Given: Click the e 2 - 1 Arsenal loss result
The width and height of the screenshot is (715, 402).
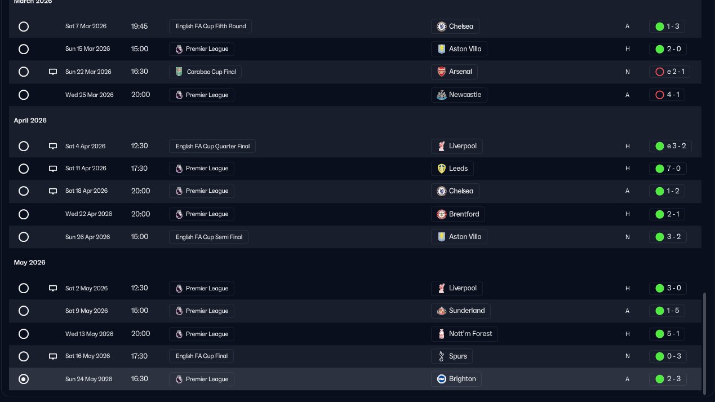Looking at the screenshot, I should click(669, 72).
